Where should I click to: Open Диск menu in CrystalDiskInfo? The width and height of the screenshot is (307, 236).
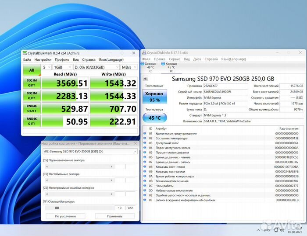pyautogui.click(x=197, y=59)
